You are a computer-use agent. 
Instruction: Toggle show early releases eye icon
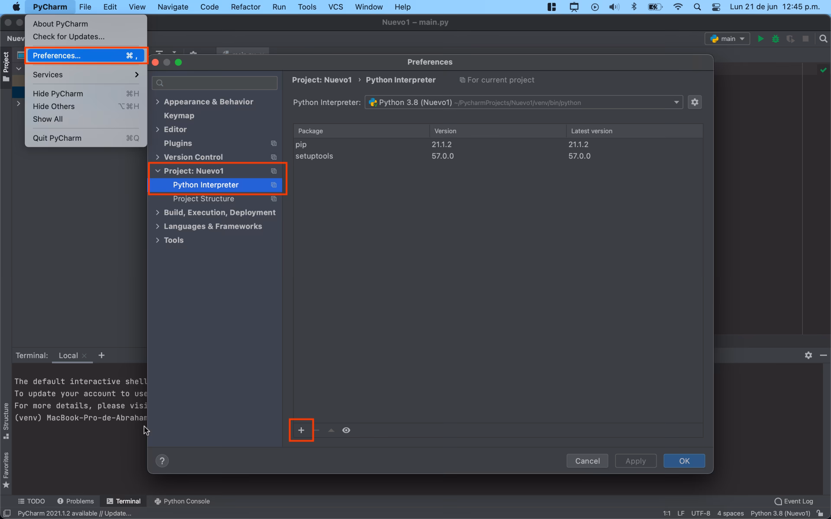[346, 430]
